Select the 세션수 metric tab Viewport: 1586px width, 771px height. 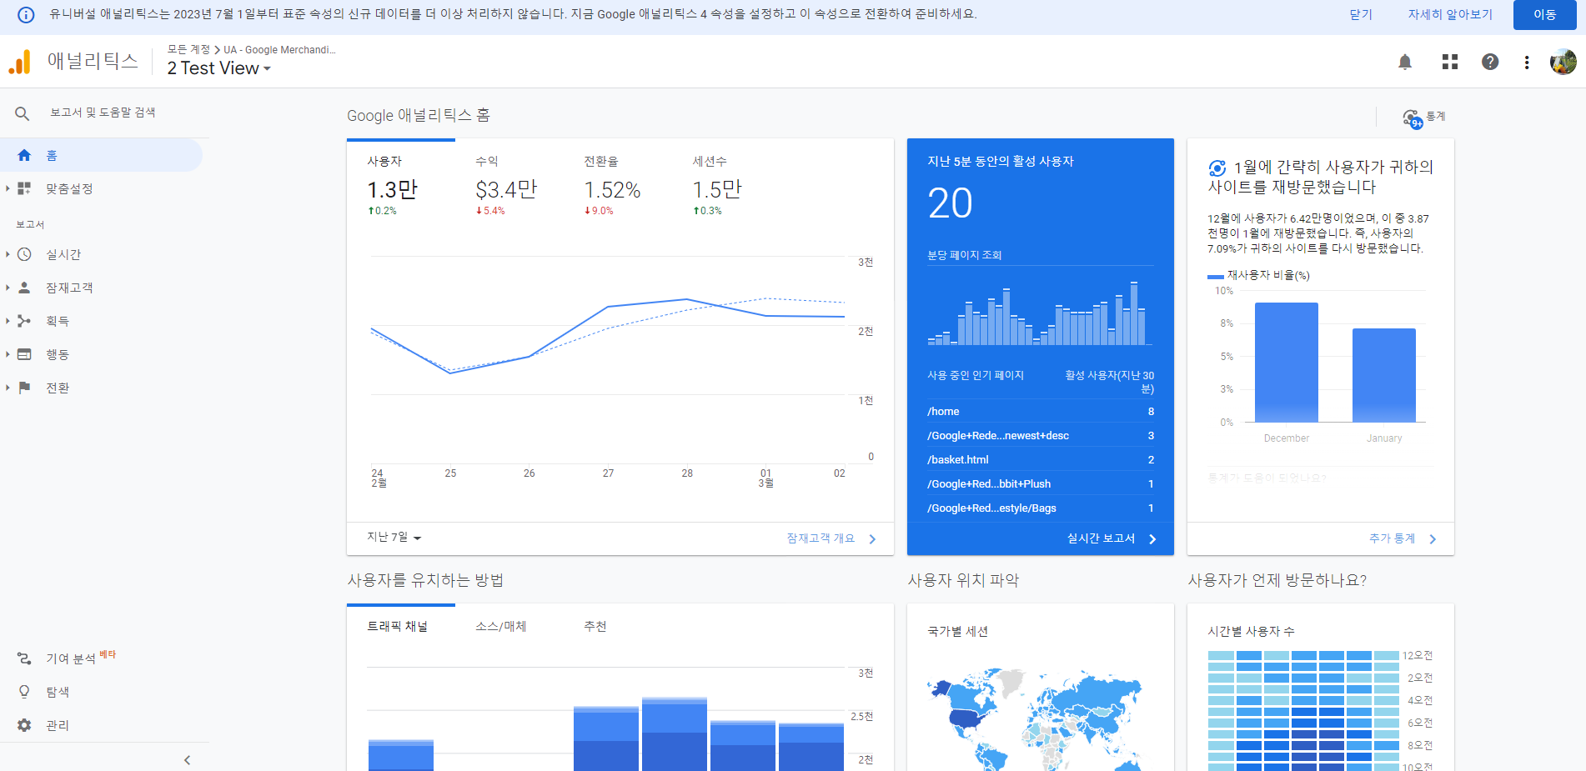pos(726,188)
